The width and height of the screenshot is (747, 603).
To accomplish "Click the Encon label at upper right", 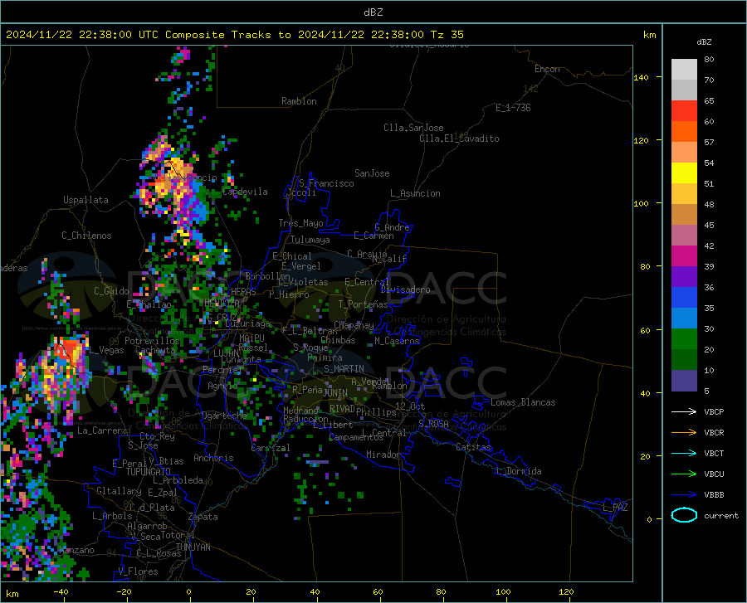I will (547, 69).
